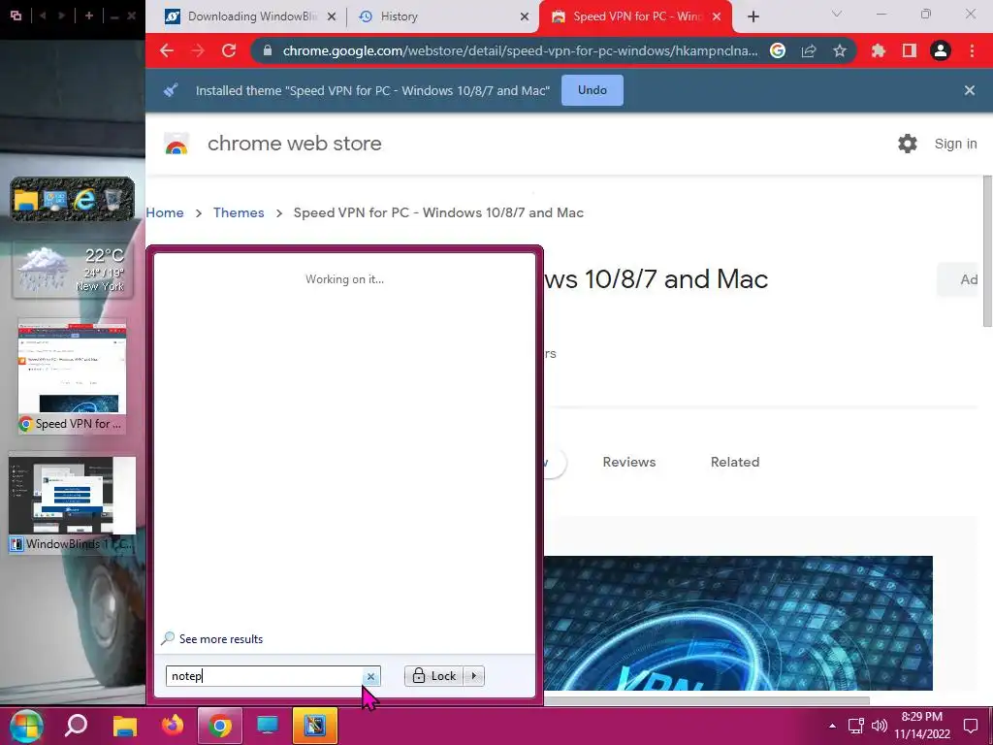
Task: Click the Chrome forward arrow
Action: (198, 50)
